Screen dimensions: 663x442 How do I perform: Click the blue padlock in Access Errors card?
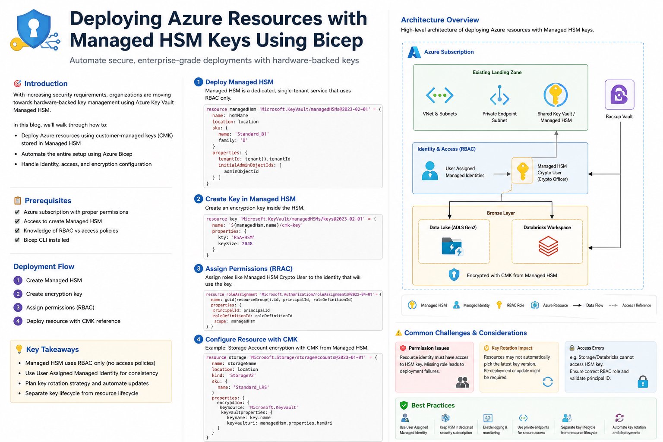pos(643,382)
